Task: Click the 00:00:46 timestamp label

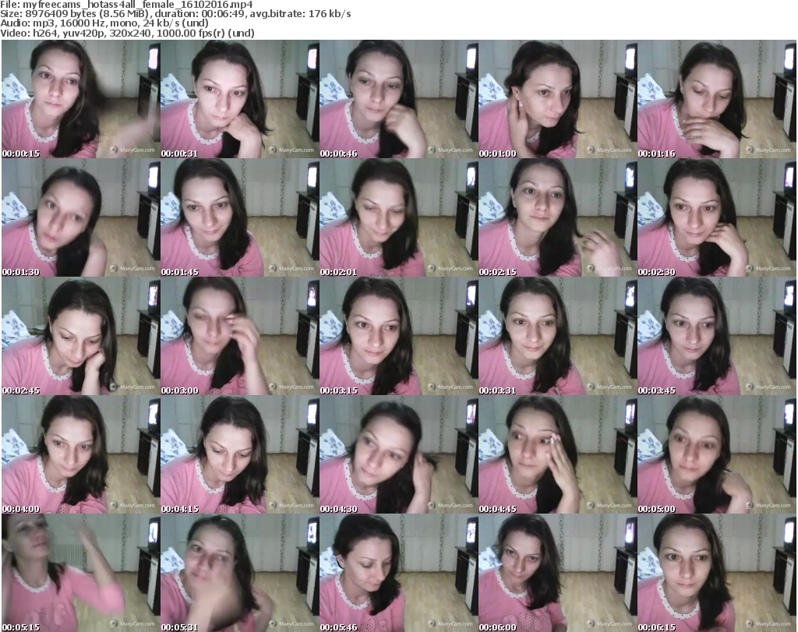Action: tap(338, 154)
